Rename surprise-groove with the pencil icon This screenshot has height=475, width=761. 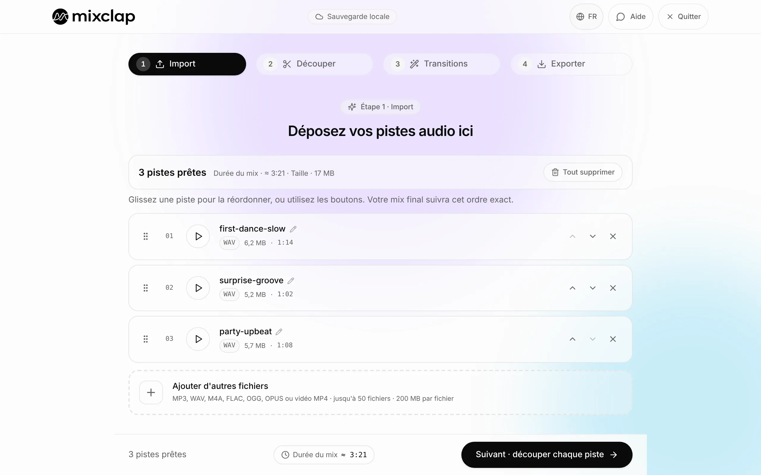(x=291, y=281)
